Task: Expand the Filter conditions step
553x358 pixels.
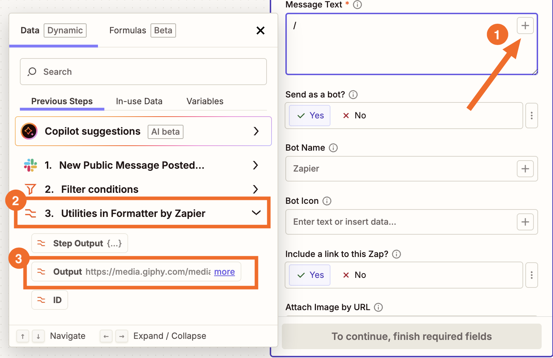Action: pyautogui.click(x=255, y=189)
